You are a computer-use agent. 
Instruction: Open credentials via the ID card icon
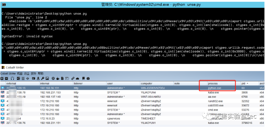pyautogui.click(x=33, y=78)
